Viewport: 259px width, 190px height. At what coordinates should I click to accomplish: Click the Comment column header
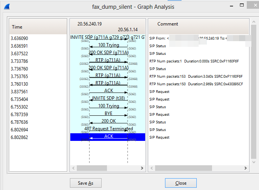168,24
